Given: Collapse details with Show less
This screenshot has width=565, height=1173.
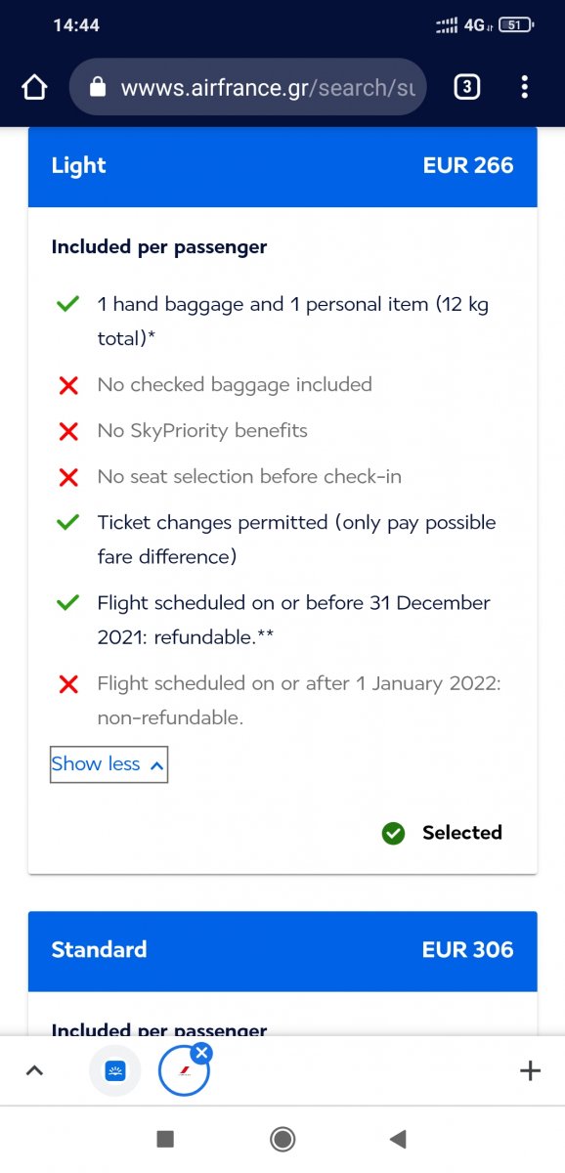Looking at the screenshot, I should click(109, 764).
